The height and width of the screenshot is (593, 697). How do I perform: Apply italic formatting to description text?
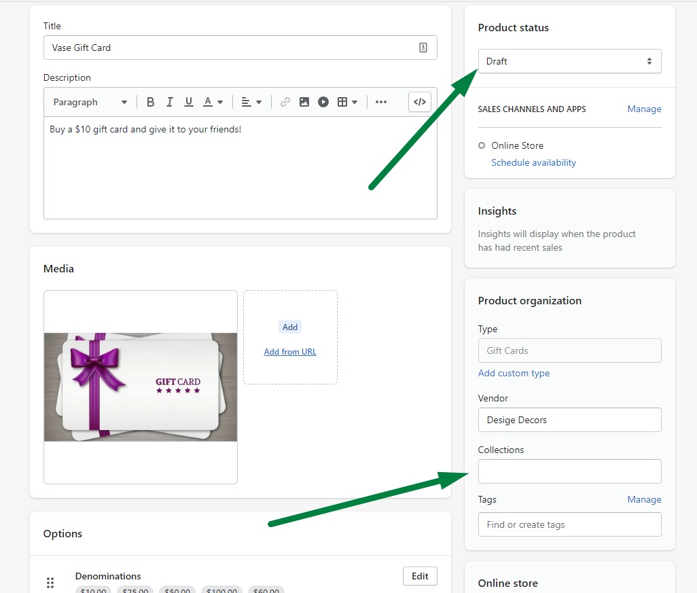click(169, 101)
